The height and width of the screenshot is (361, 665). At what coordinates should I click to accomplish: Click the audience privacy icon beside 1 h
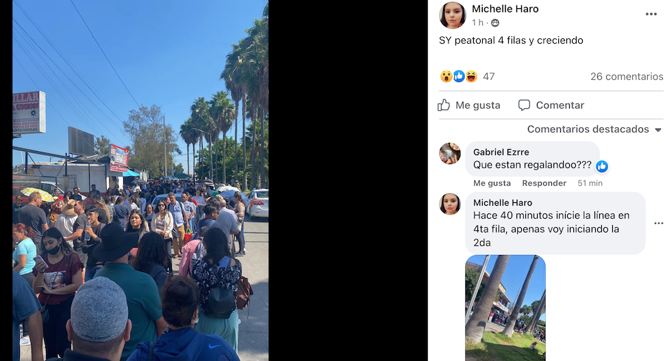click(495, 23)
